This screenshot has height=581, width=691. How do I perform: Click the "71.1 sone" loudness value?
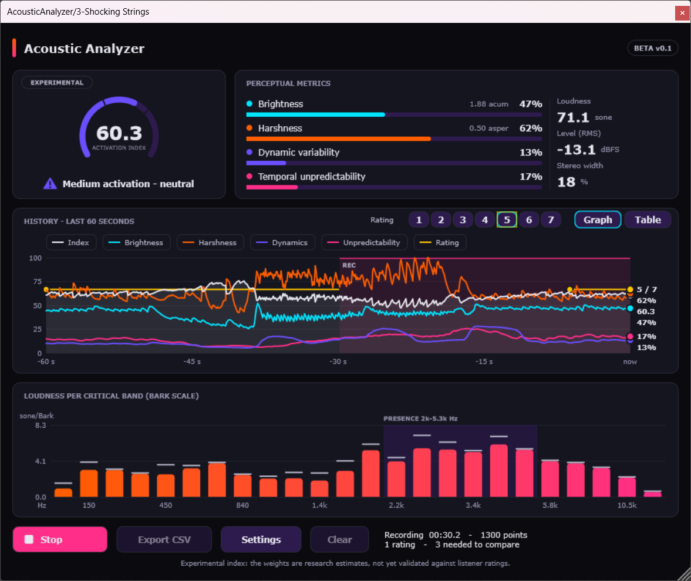pos(584,117)
